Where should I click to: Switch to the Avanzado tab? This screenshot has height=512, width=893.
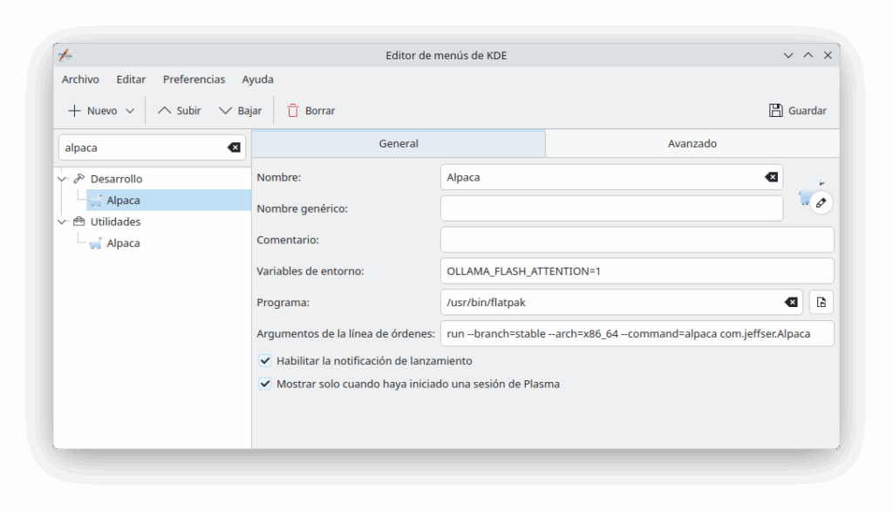click(692, 144)
